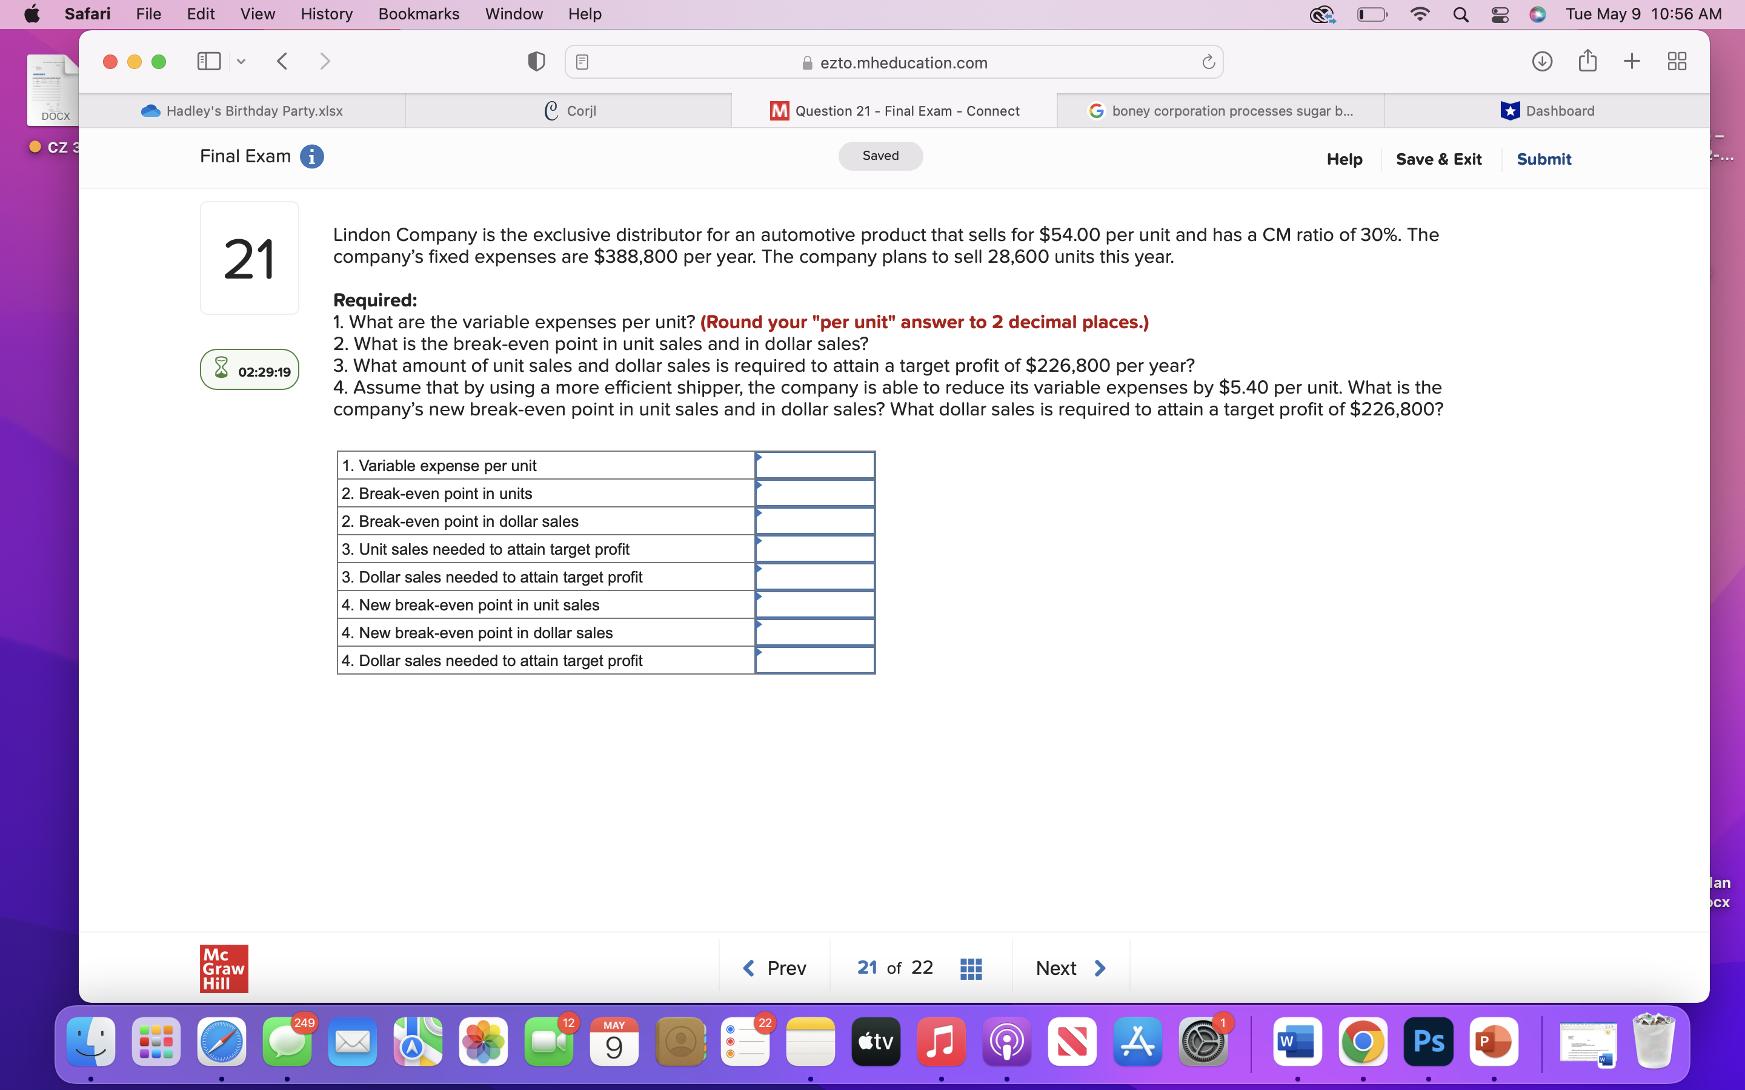Open a new tab with the plus icon
1745x1090 pixels.
(1632, 61)
